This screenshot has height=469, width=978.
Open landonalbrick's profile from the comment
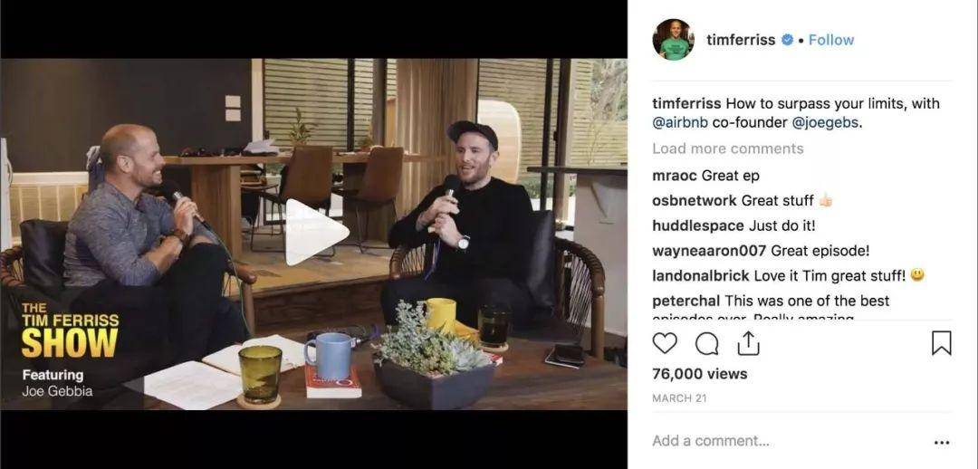(701, 275)
